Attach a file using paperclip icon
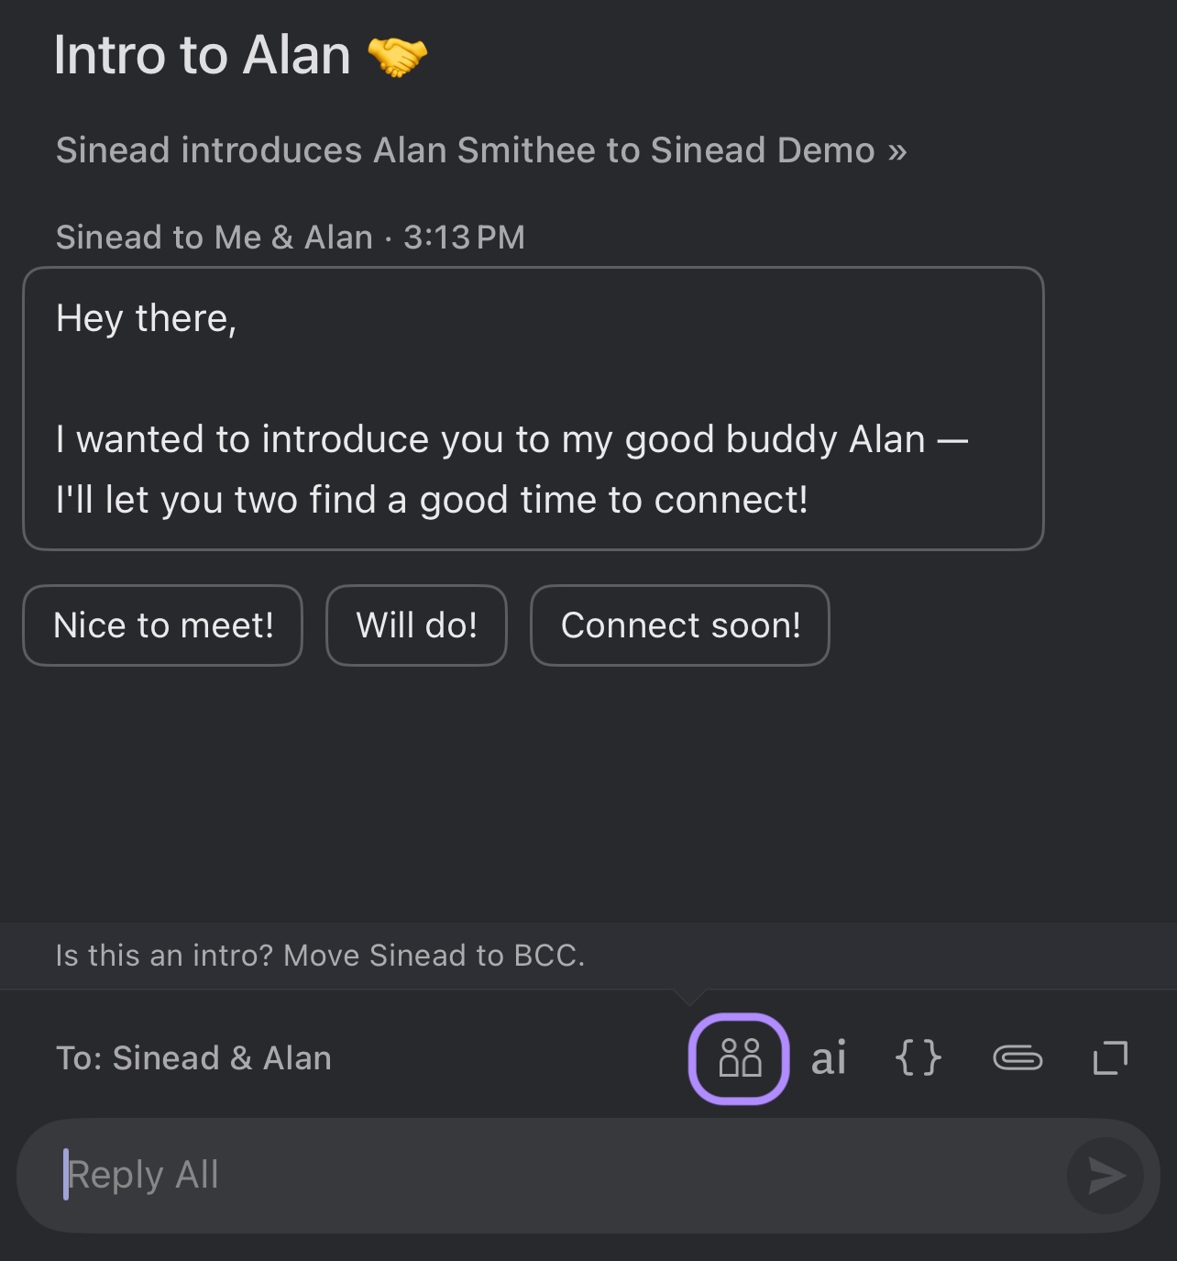This screenshot has width=1177, height=1261. click(1017, 1058)
